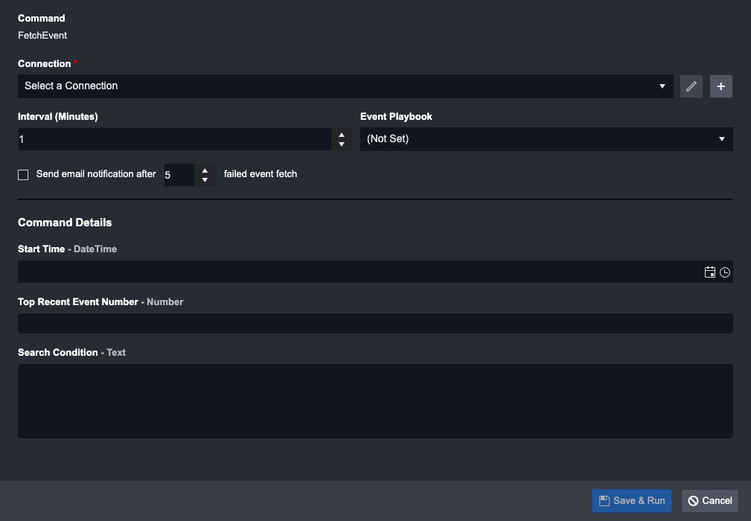
Task: Click inside the Search Condition text area
Action: (x=375, y=401)
